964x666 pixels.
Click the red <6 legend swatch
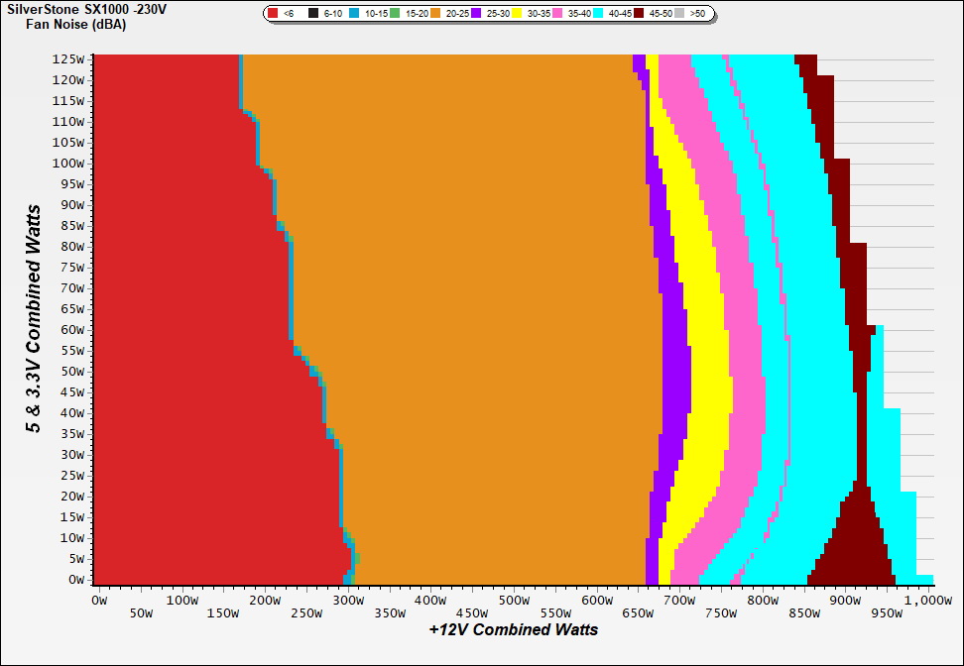click(x=274, y=14)
